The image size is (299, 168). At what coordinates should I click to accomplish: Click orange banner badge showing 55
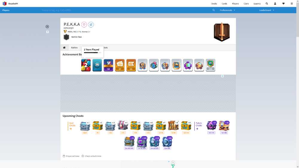131,65
